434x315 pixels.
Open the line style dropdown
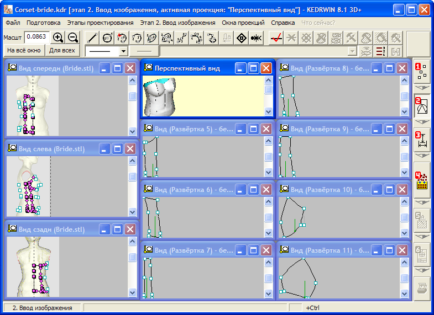point(123,51)
